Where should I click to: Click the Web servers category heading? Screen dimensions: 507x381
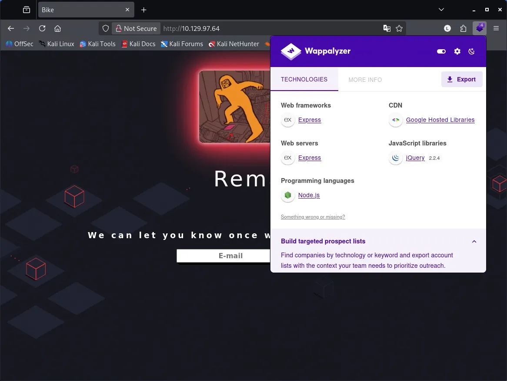(299, 143)
